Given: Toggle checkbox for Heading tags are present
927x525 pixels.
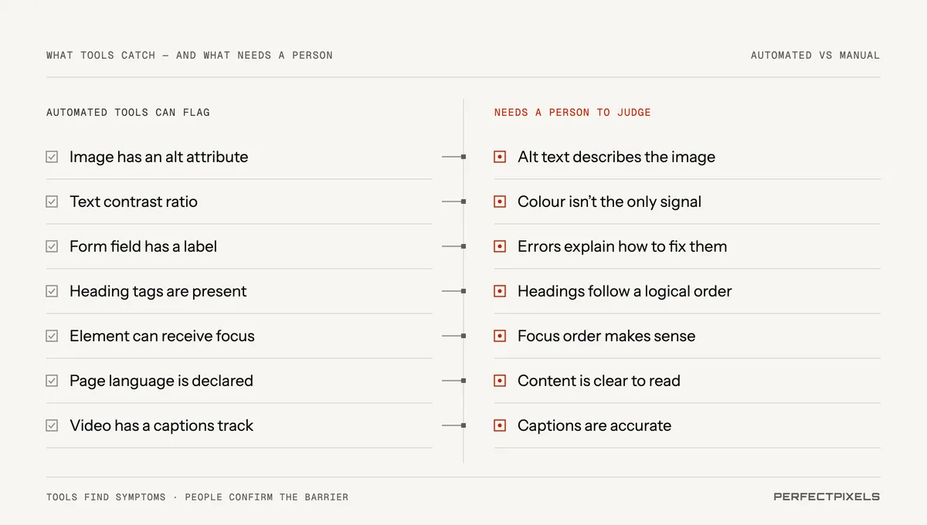Looking at the screenshot, I should [52, 291].
